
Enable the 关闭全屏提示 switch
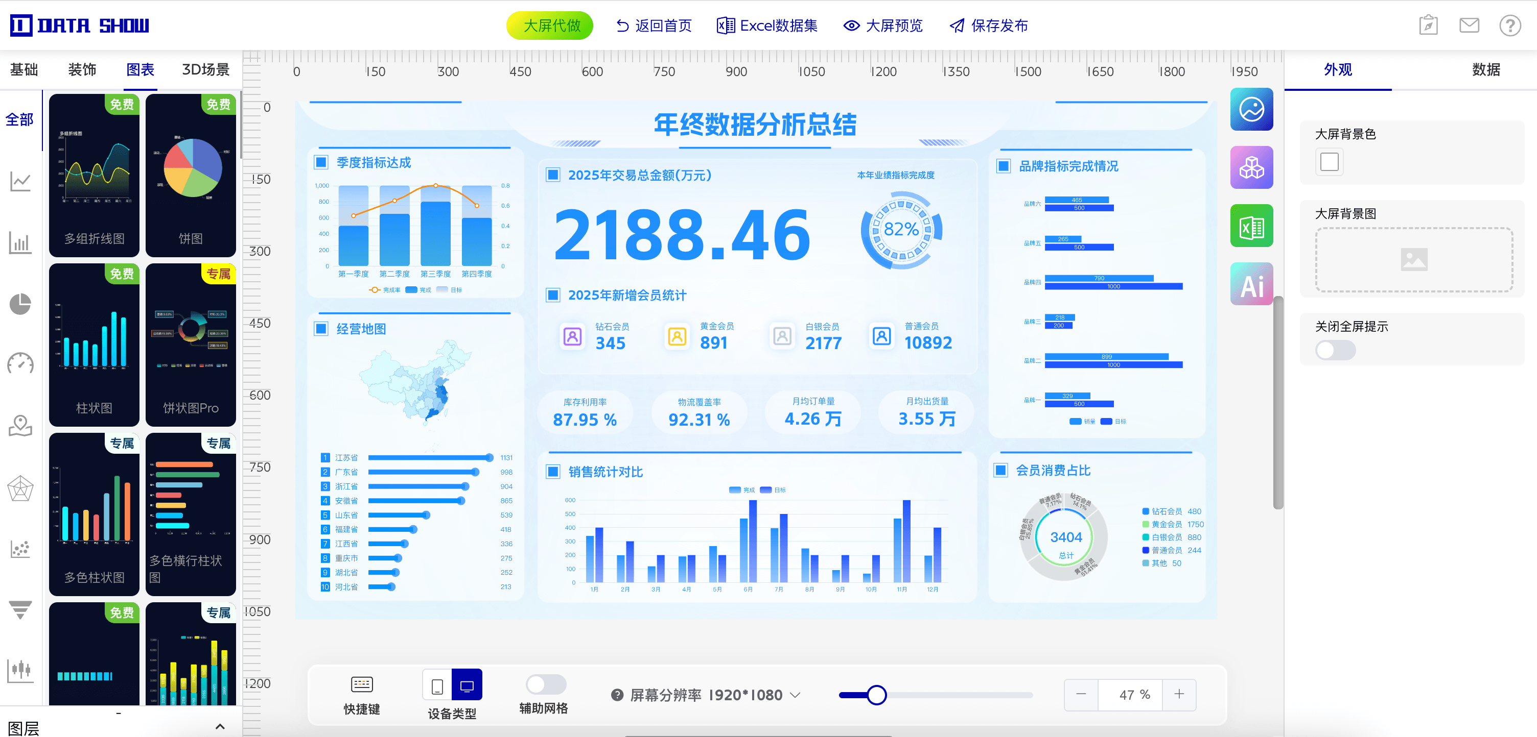(1335, 350)
